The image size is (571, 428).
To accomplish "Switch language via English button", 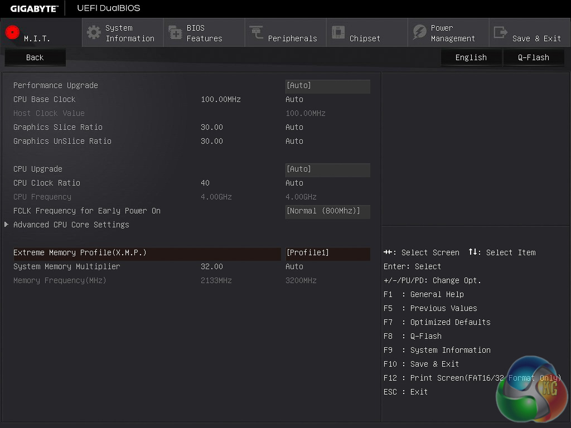I will [x=471, y=57].
